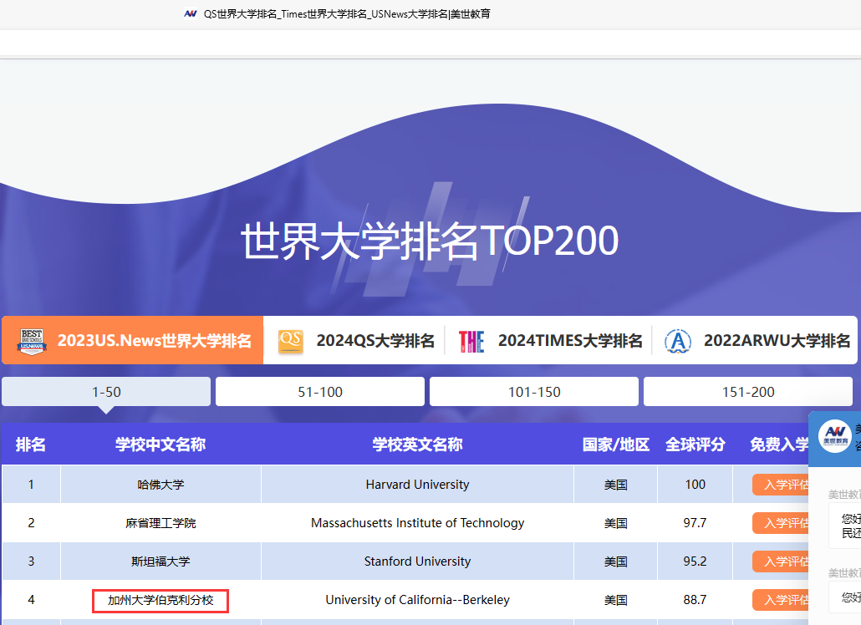The width and height of the screenshot is (861, 625).
Task: Click the 学校中文名称 column header
Action: [160, 445]
